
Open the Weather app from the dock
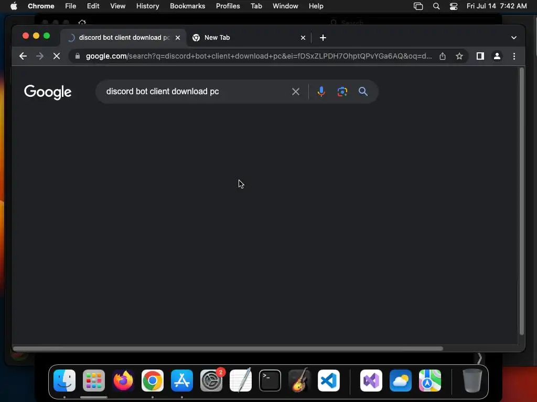coord(400,381)
